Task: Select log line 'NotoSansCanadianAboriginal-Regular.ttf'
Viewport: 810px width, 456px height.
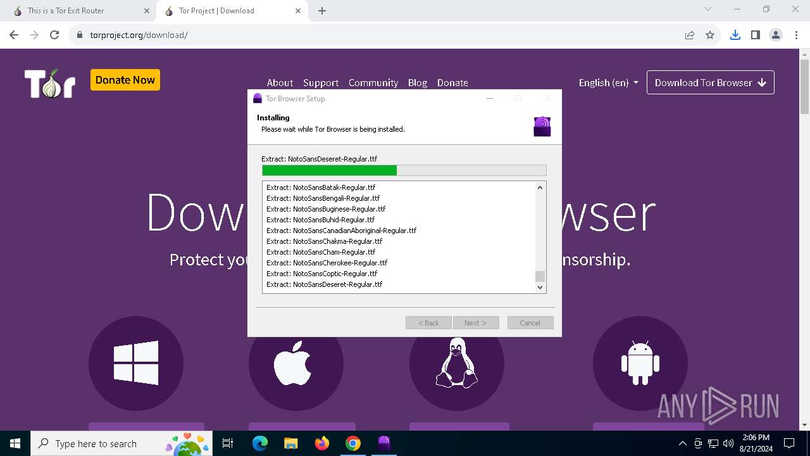Action: tap(341, 231)
